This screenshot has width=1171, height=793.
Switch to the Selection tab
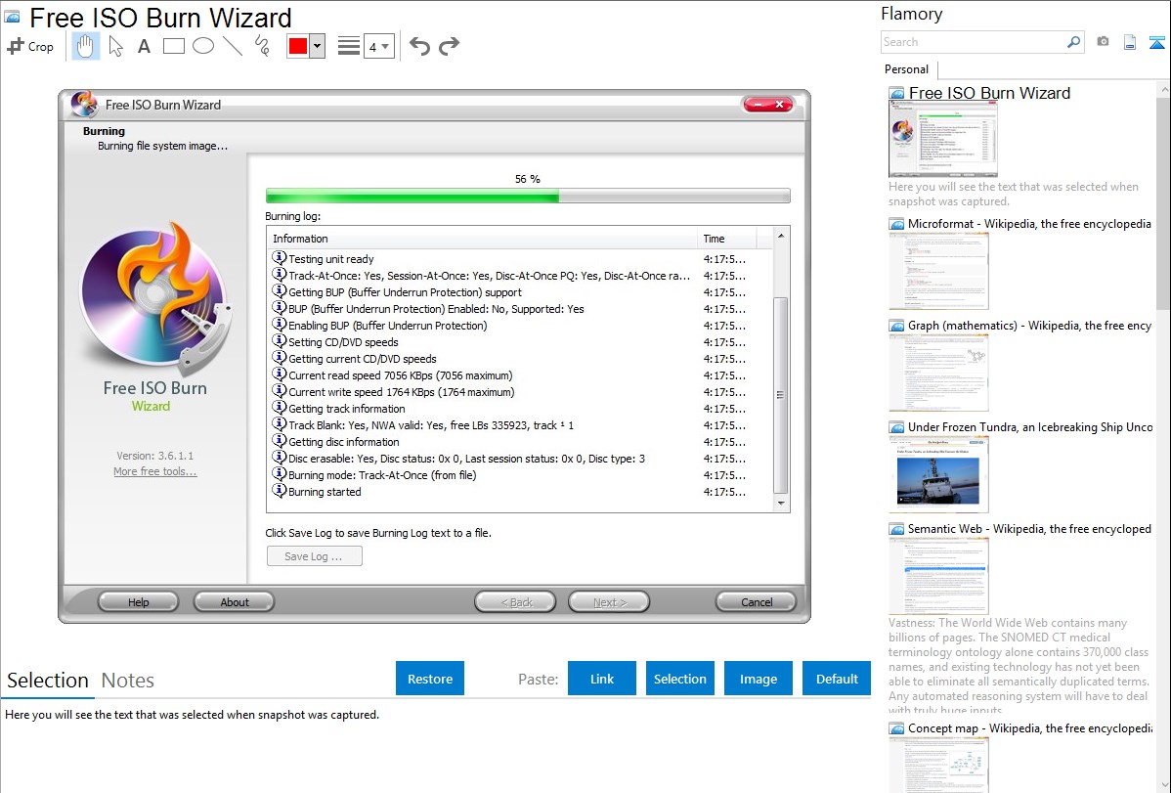48,681
